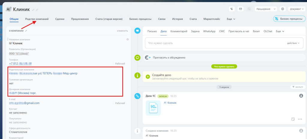Screen dimensions: 307x139
Task: Click the email envelope icon in header
Action: pos(240,9)
